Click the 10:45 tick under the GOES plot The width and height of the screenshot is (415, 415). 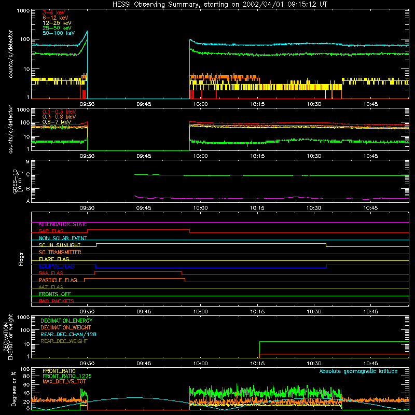coord(370,208)
